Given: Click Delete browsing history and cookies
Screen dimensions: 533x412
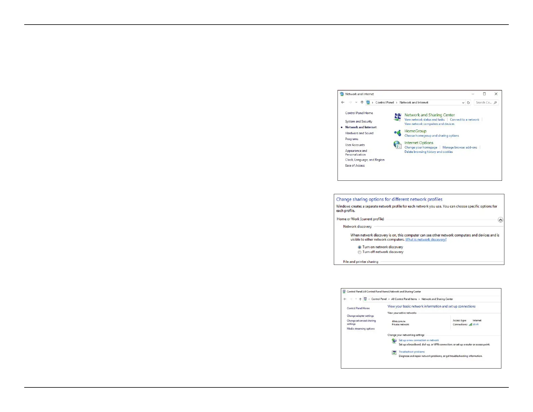Looking at the screenshot, I should coord(429,152).
